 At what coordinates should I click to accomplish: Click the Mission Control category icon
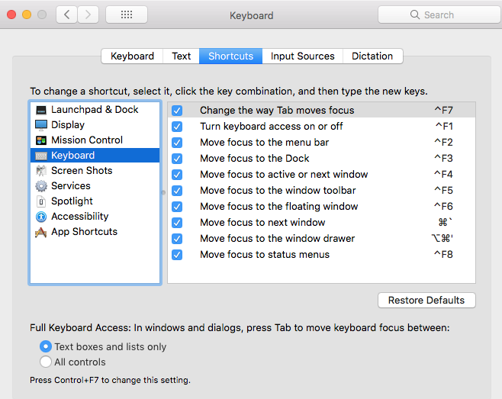[x=41, y=140]
